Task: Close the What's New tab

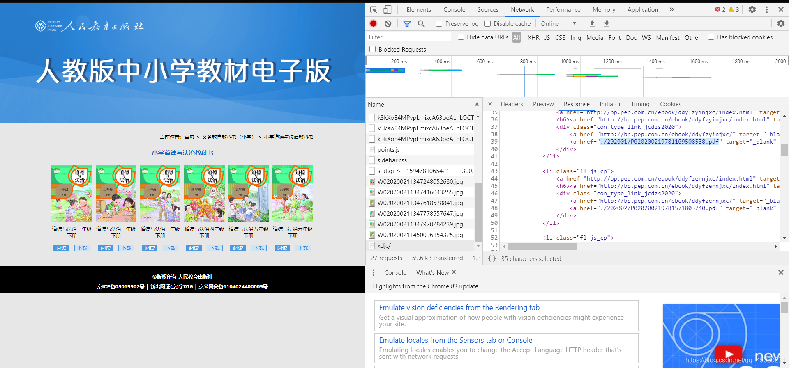Action: pyautogui.click(x=454, y=272)
